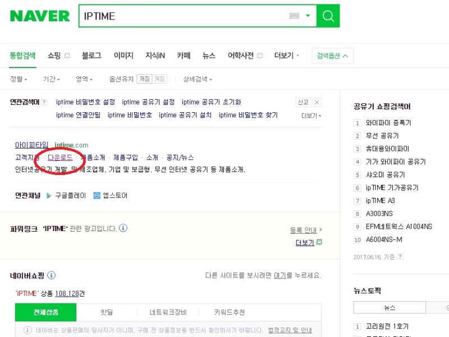Select the 뉴스 tab under 뉴스토픽
The image size is (449, 337).
coord(390,307)
